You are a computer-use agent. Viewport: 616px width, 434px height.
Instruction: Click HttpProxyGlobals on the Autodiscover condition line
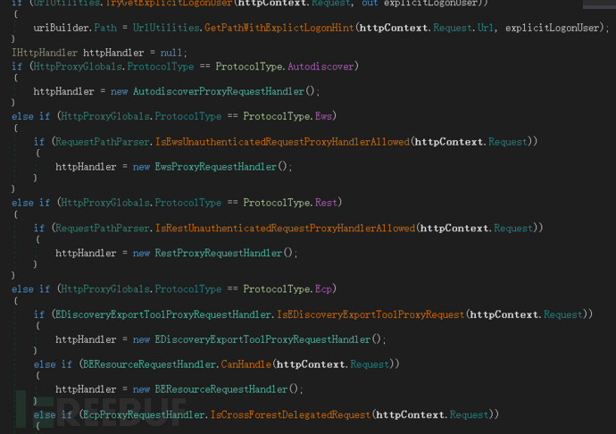tap(78, 66)
